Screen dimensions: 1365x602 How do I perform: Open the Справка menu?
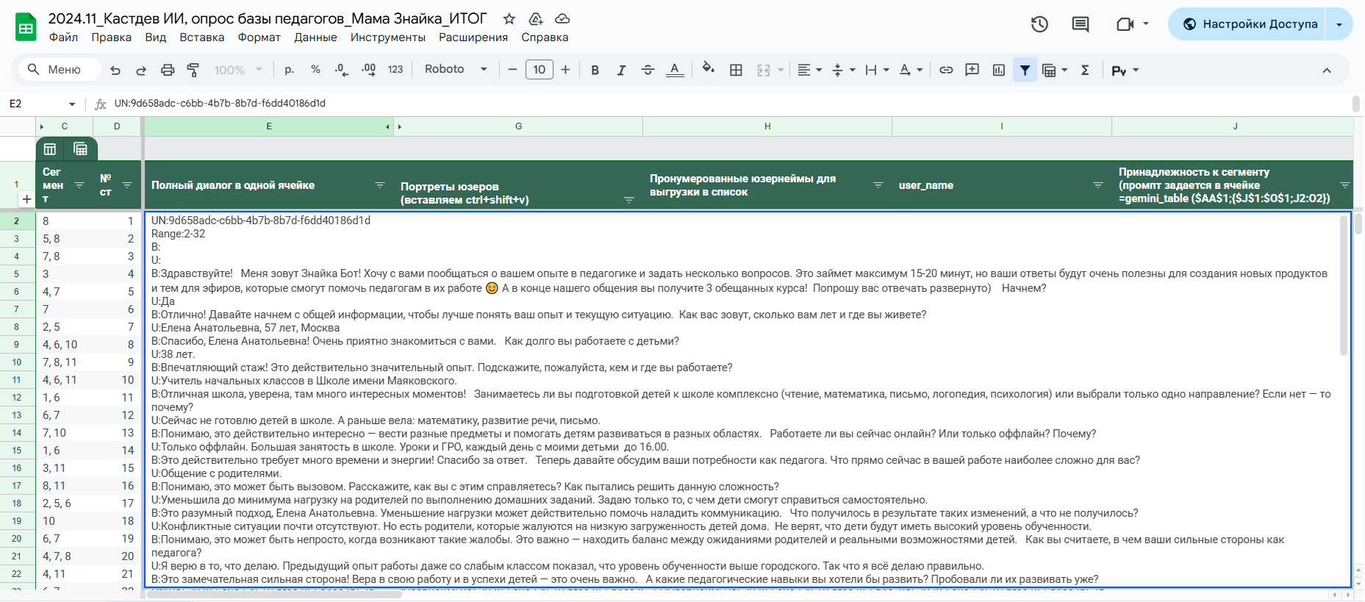tap(545, 37)
